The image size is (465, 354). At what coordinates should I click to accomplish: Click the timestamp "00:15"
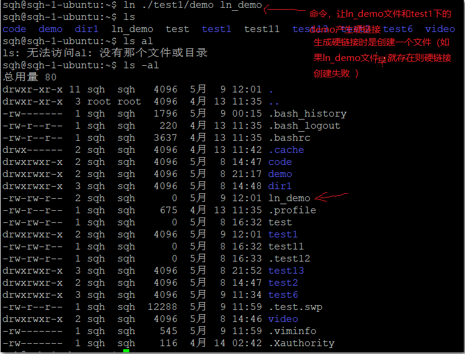247,114
